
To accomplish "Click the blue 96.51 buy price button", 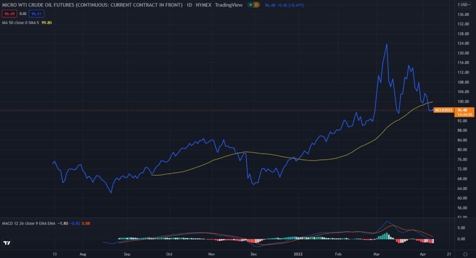I will (37, 14).
